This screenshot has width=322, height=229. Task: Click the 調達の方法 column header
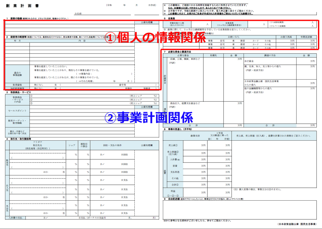tap(270, 55)
